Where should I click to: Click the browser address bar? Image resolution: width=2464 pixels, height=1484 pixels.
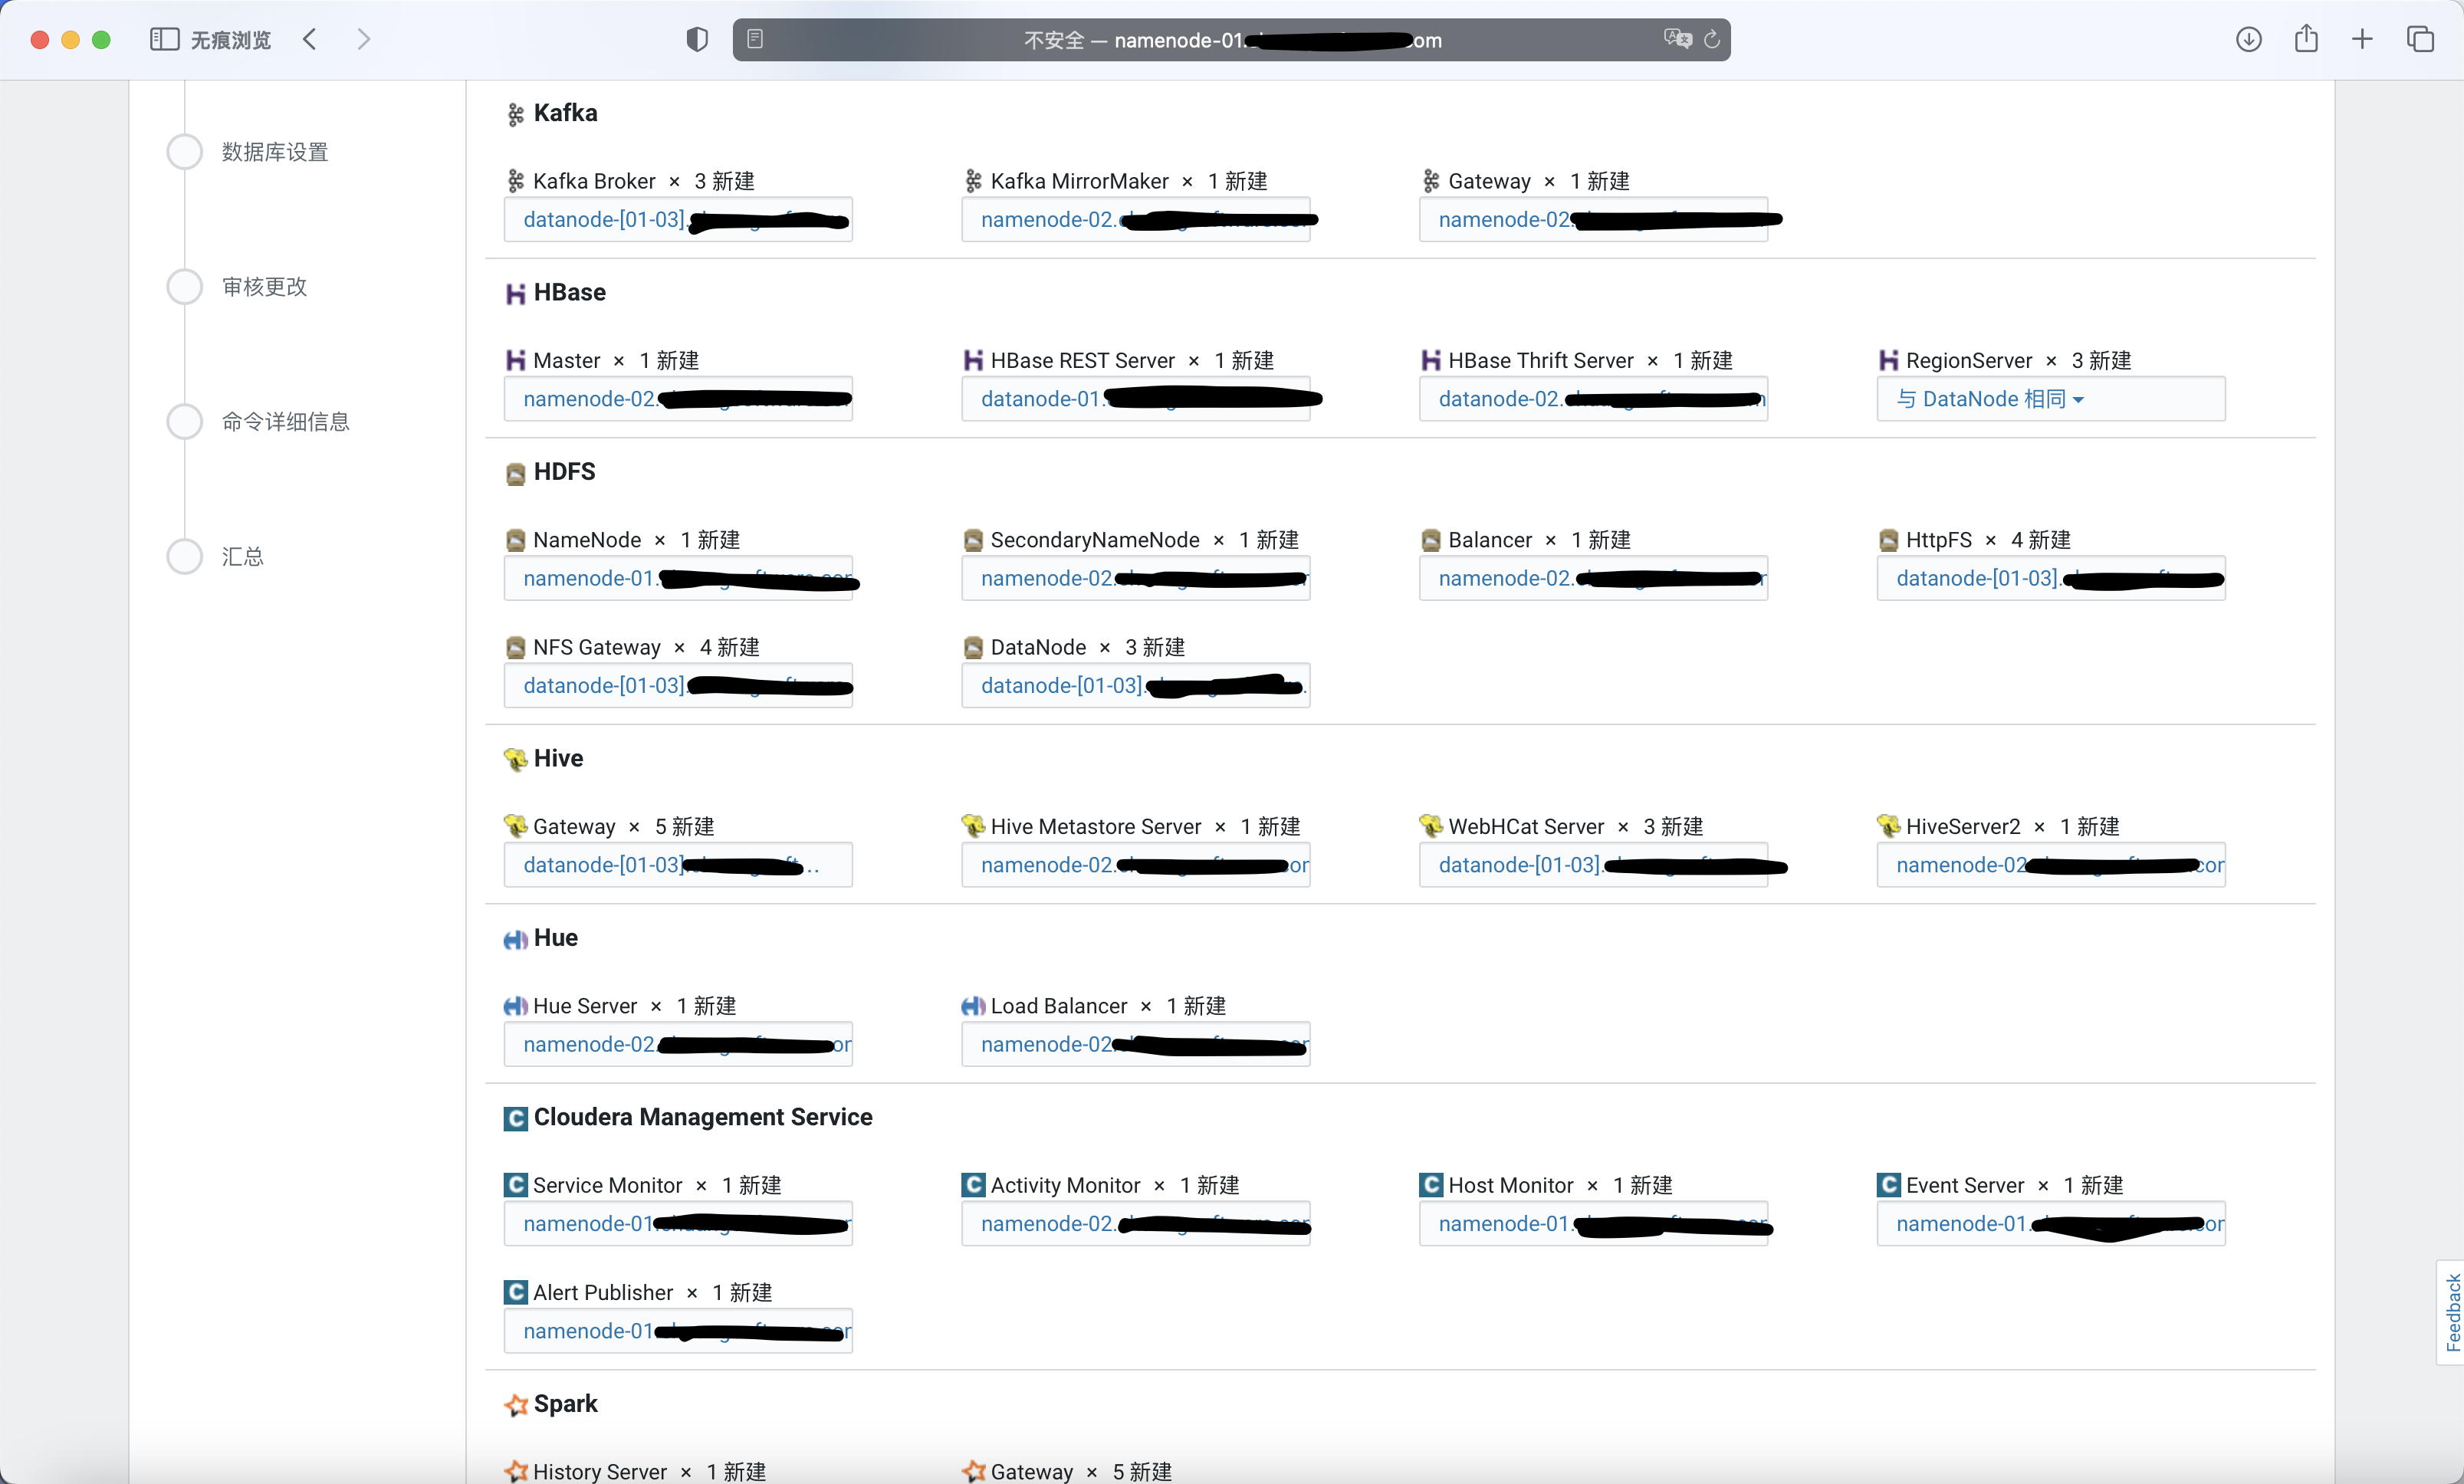point(1230,40)
